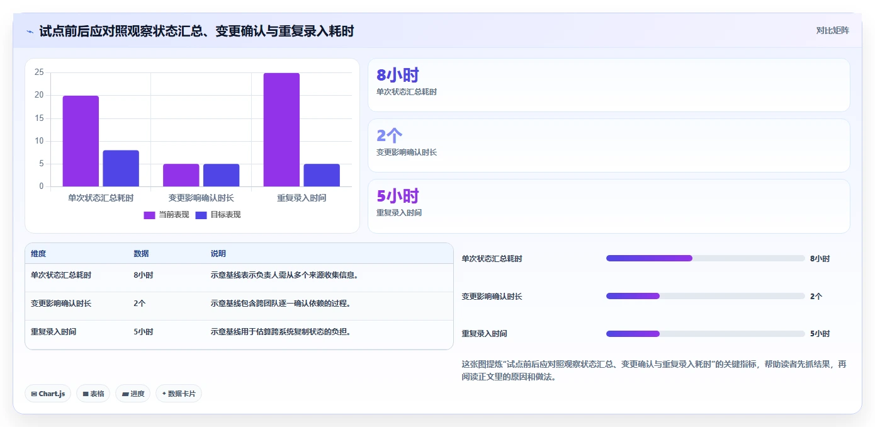Click the 数据 table column header
This screenshot has height=427, width=875.
click(x=141, y=254)
